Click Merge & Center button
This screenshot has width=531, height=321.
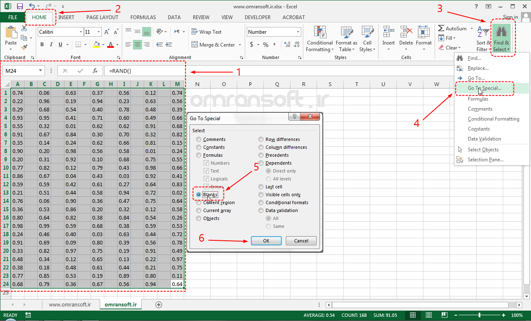pos(213,45)
